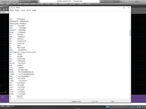Open the 1:1 annotation scale dropdown
The height and width of the screenshot is (109, 146).
(143, 107)
